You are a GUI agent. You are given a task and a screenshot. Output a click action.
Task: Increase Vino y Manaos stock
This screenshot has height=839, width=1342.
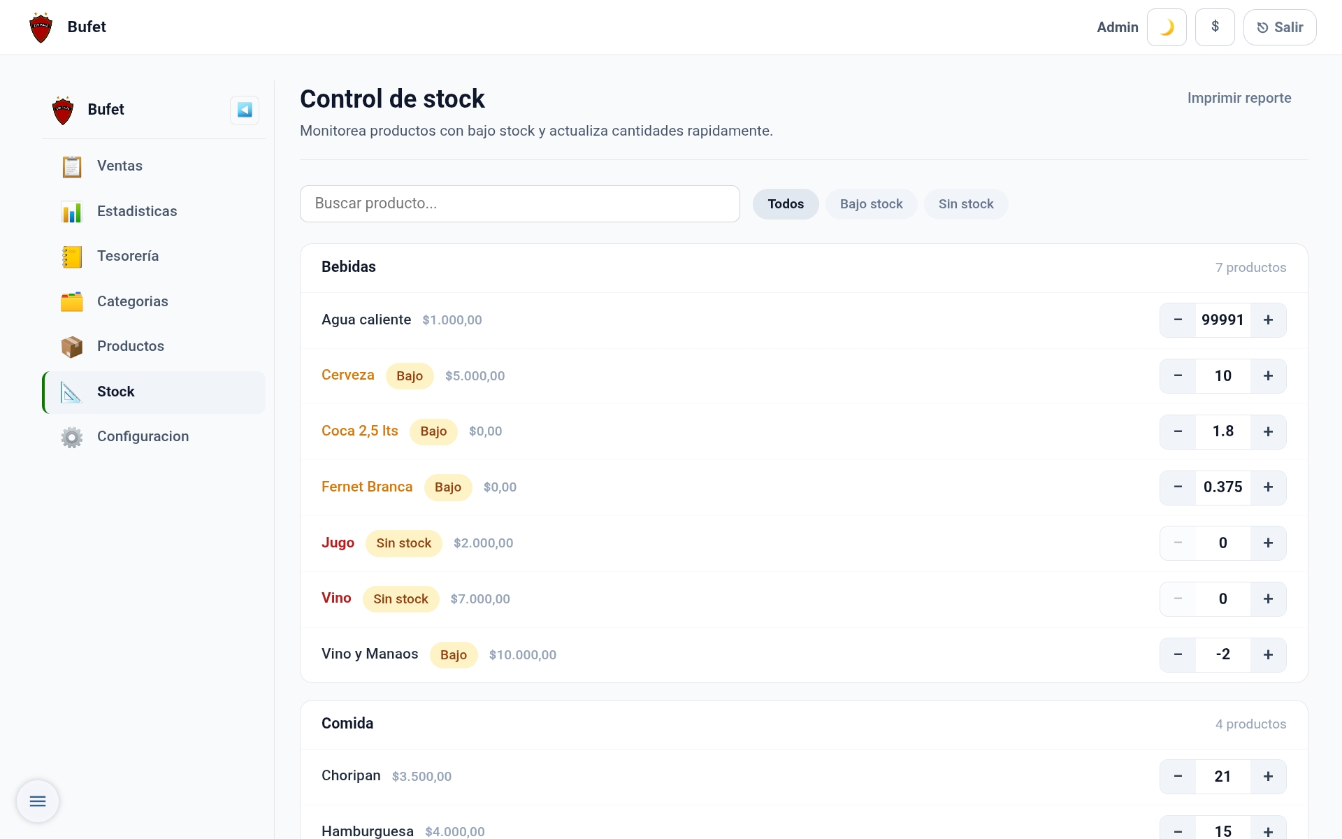[x=1268, y=654]
